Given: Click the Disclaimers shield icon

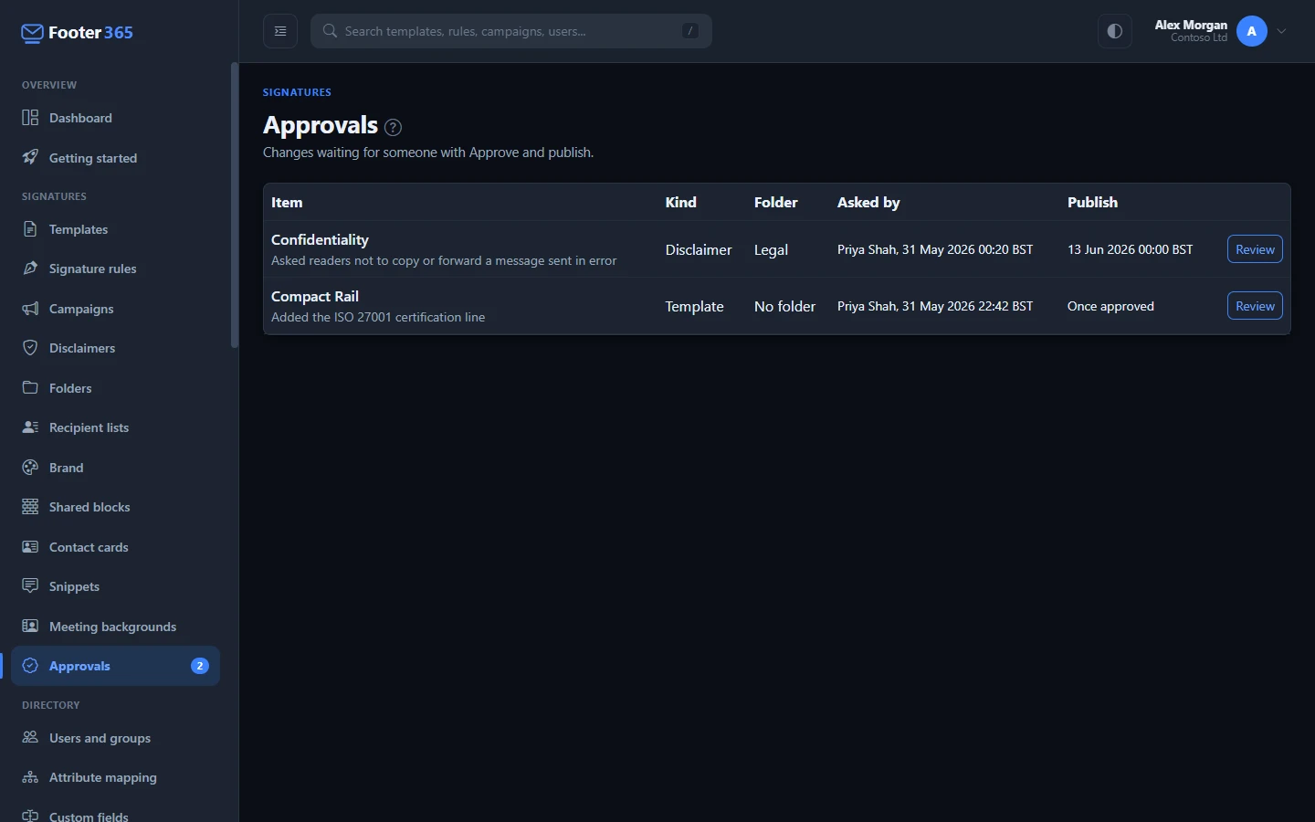Looking at the screenshot, I should click(x=30, y=348).
